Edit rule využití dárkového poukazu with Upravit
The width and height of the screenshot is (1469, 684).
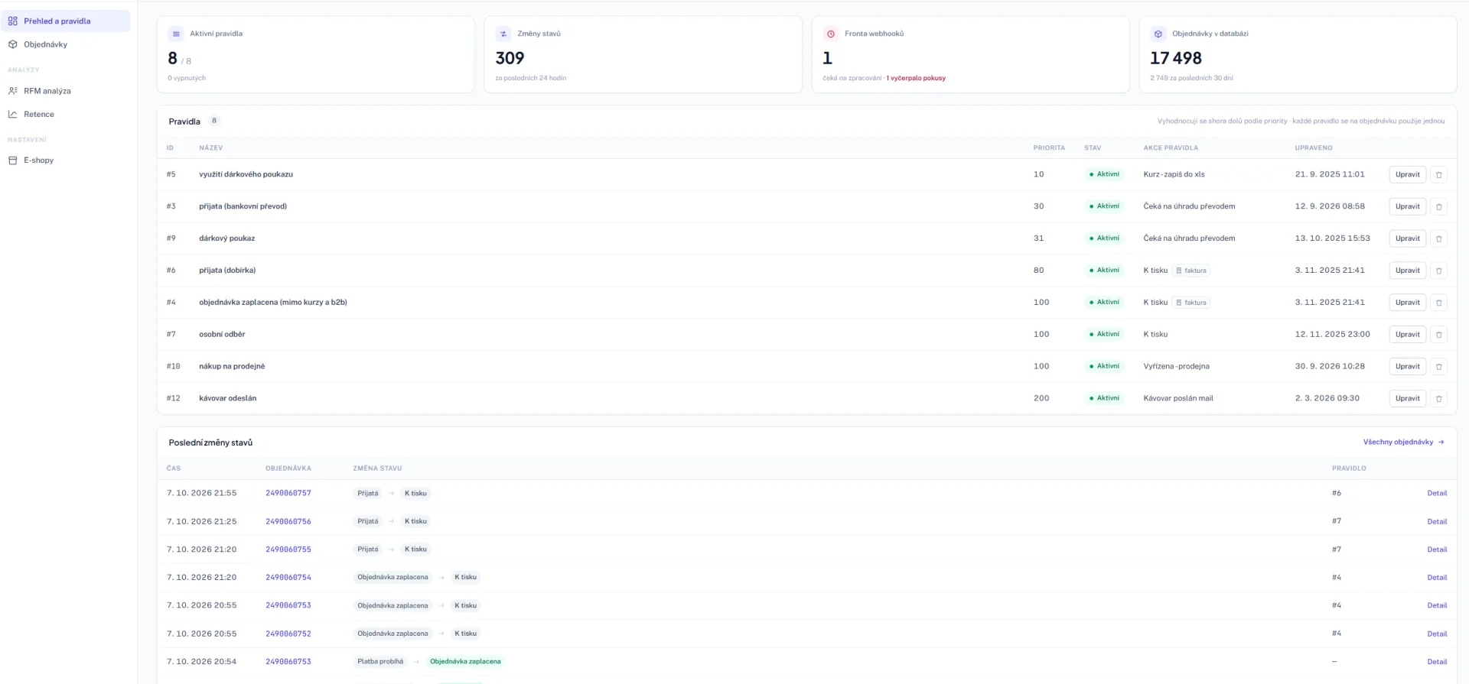pyautogui.click(x=1407, y=174)
